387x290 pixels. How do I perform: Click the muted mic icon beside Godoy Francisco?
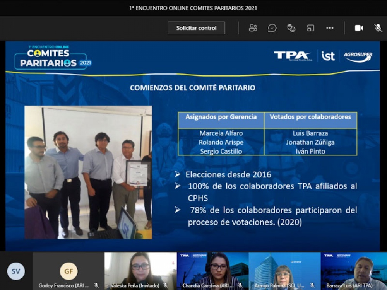(96, 285)
